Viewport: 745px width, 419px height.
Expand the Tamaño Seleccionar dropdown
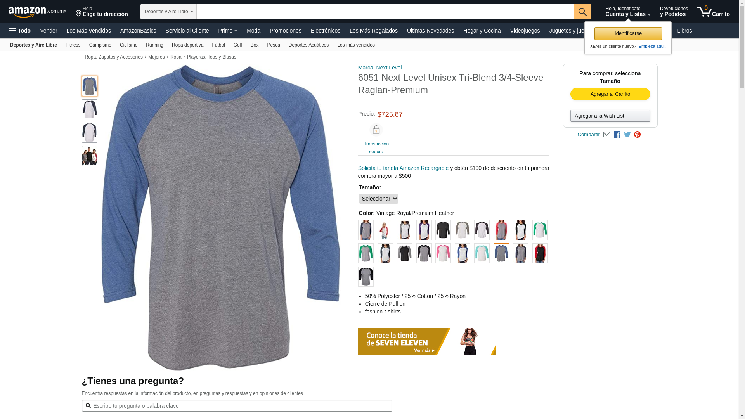pyautogui.click(x=379, y=199)
